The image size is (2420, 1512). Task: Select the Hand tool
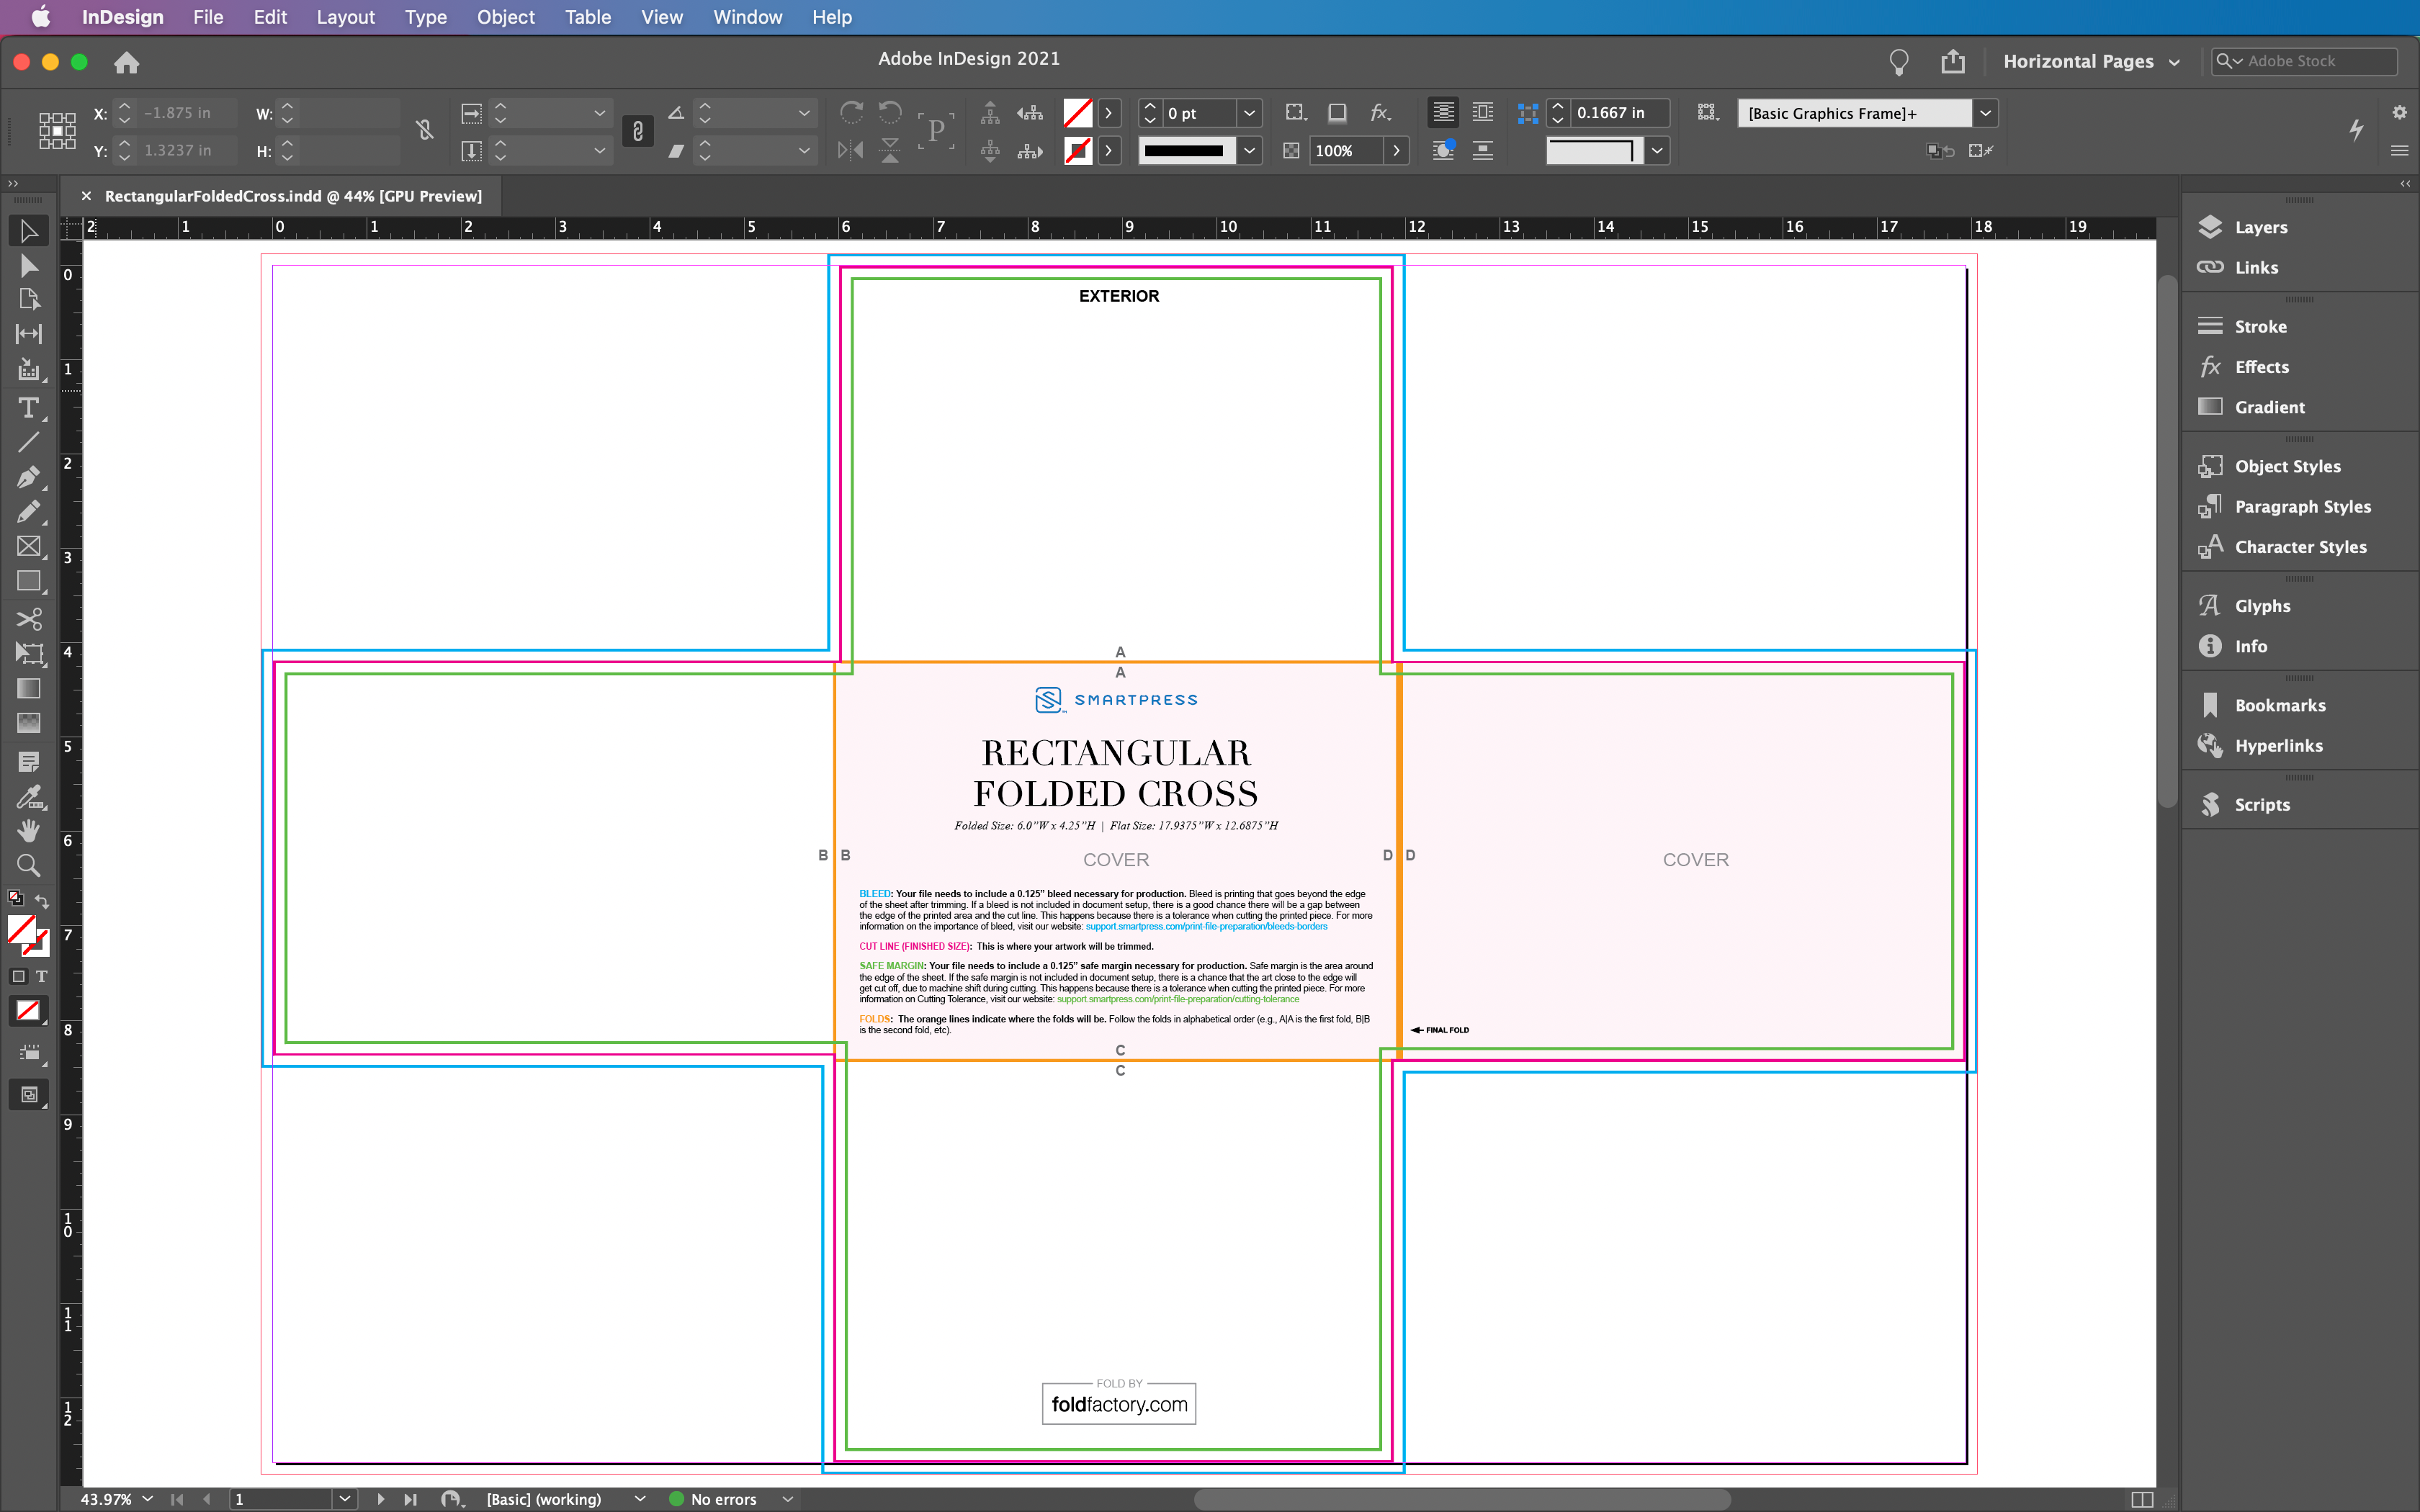click(28, 830)
